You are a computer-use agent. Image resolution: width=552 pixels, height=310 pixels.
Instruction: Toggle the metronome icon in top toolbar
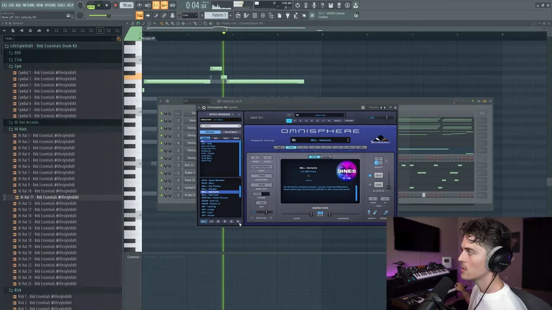(139, 6)
